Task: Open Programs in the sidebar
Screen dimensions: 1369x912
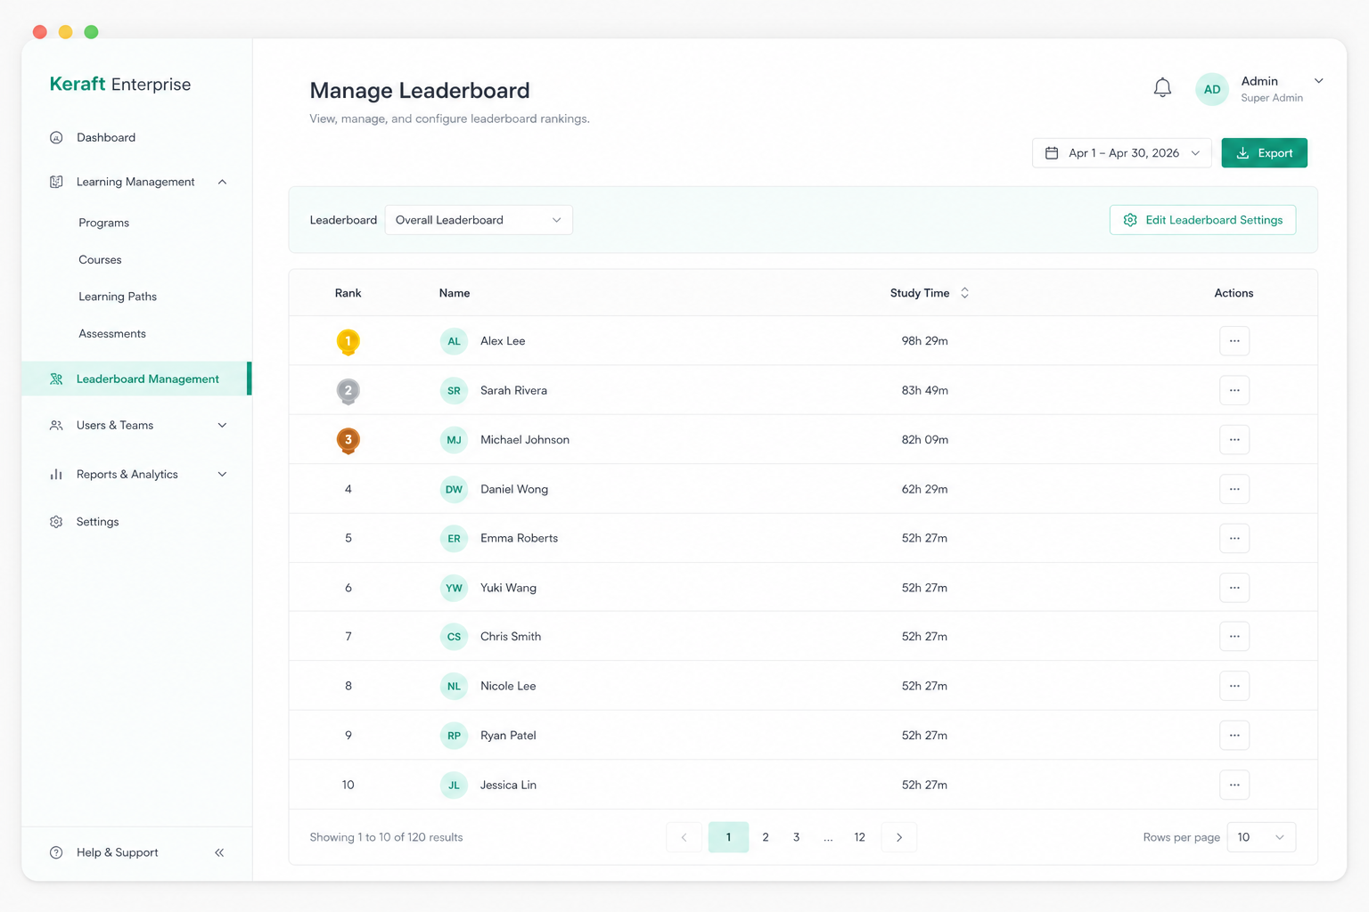Action: point(103,223)
